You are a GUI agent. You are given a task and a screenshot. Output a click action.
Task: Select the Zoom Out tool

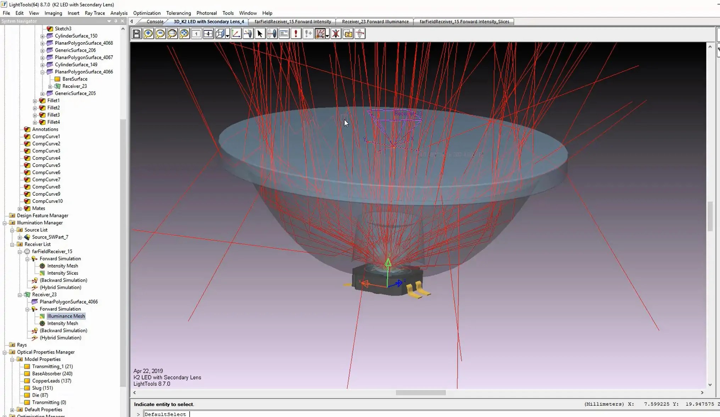tap(160, 34)
